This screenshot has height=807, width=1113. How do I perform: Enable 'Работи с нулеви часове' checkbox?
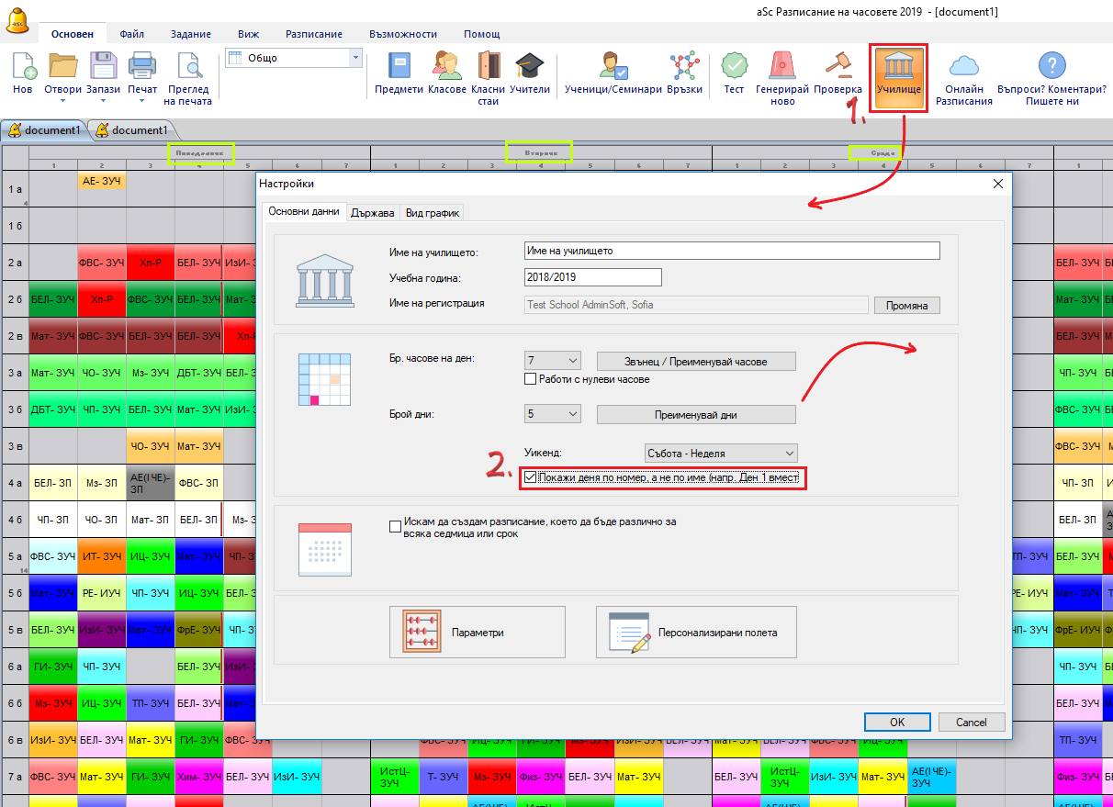tap(530, 379)
